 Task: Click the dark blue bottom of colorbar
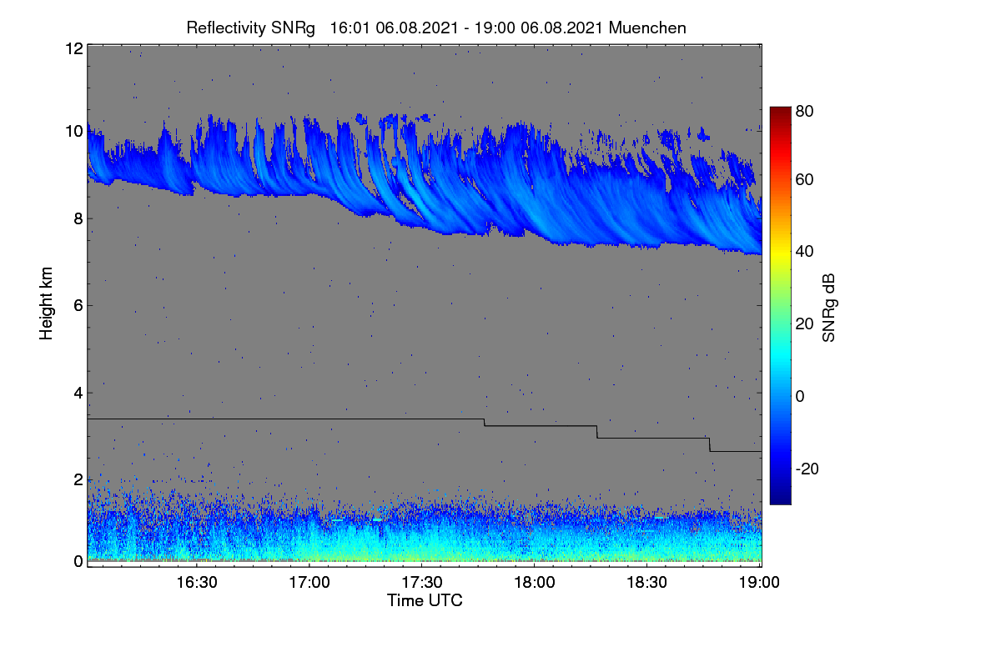pyautogui.click(x=780, y=496)
